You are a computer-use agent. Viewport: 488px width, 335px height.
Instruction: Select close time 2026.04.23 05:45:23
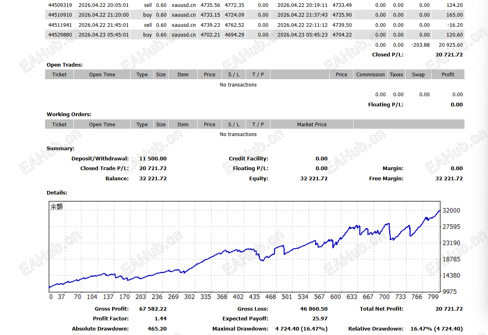[302, 35]
